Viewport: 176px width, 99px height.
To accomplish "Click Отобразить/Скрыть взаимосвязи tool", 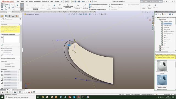I will [x=68, y=6].
